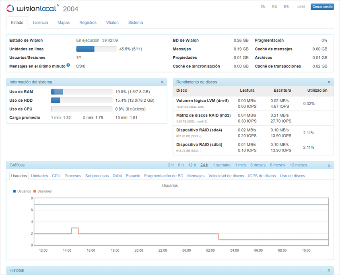Click the Uso de HDD progress bar
Screen dimensions: 340x275
(x=82, y=101)
